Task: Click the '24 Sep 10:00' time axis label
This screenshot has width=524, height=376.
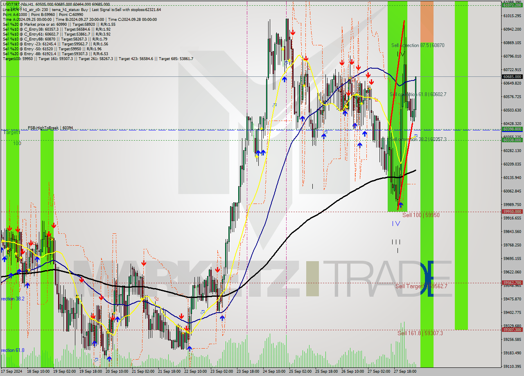Action: [x=274, y=372]
